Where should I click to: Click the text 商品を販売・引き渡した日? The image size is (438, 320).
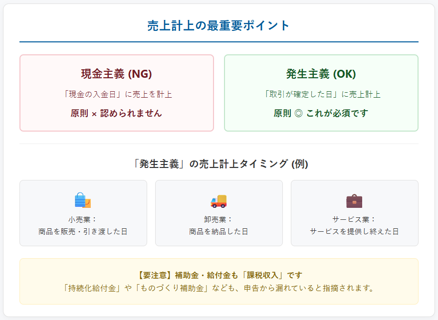[83, 232]
